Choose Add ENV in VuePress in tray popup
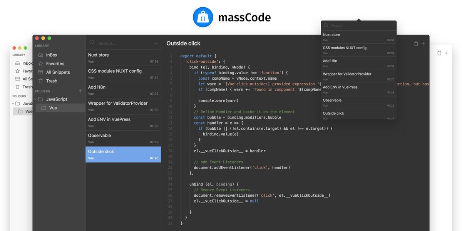This screenshot has width=462, height=231. [358, 89]
